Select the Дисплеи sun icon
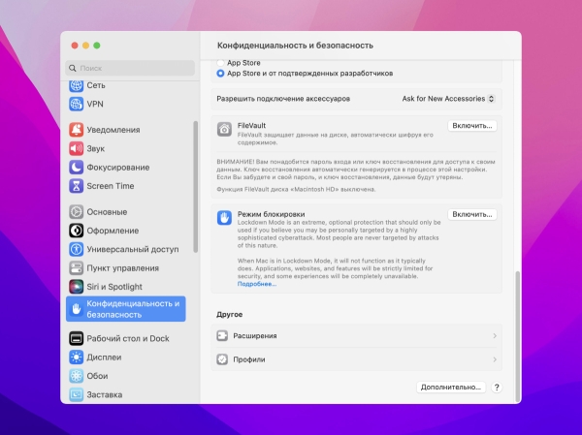Screen dimensions: 582x435 76,357
